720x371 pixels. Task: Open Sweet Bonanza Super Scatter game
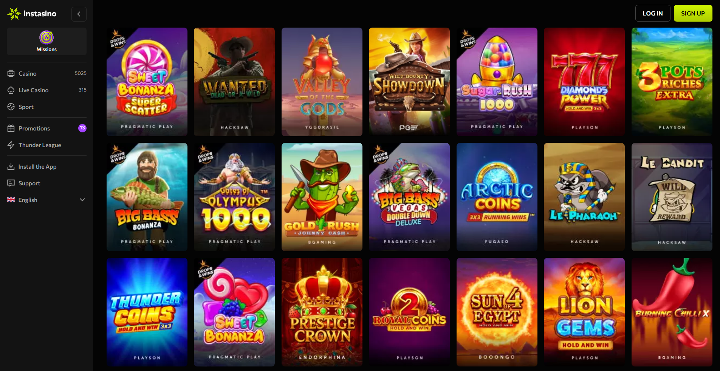(x=147, y=82)
